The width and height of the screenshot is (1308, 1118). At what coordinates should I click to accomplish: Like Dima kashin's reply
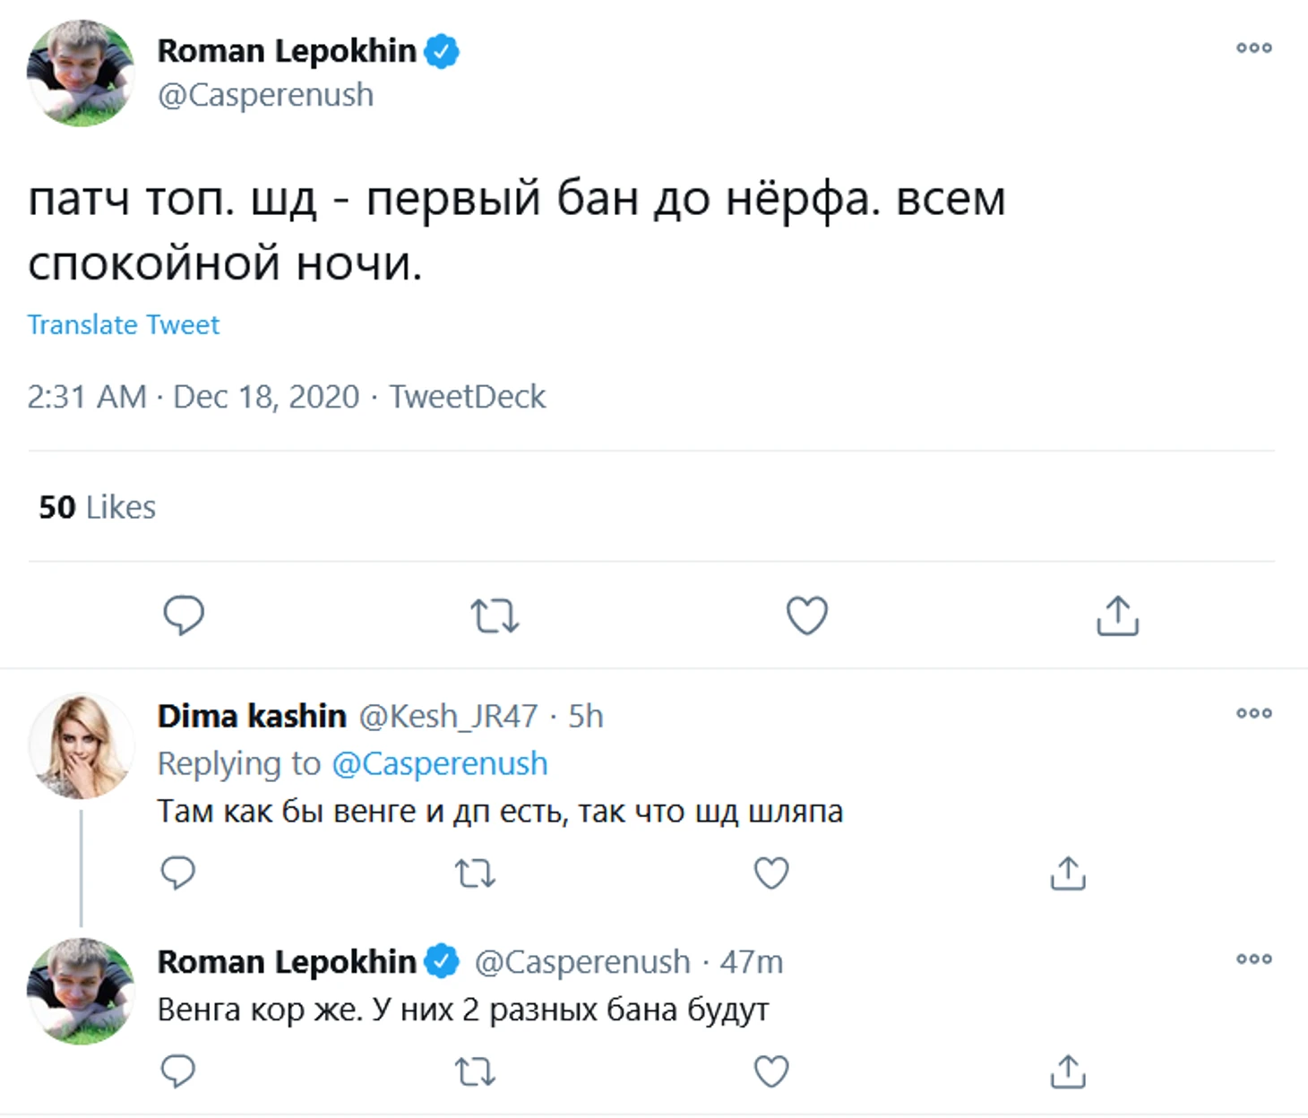coord(771,873)
